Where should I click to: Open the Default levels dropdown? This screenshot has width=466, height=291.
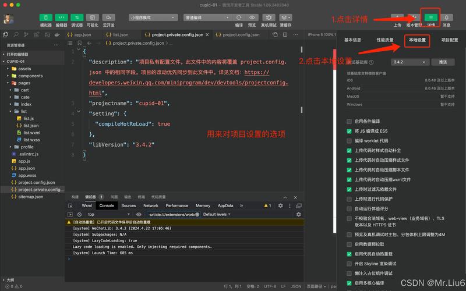(217, 214)
